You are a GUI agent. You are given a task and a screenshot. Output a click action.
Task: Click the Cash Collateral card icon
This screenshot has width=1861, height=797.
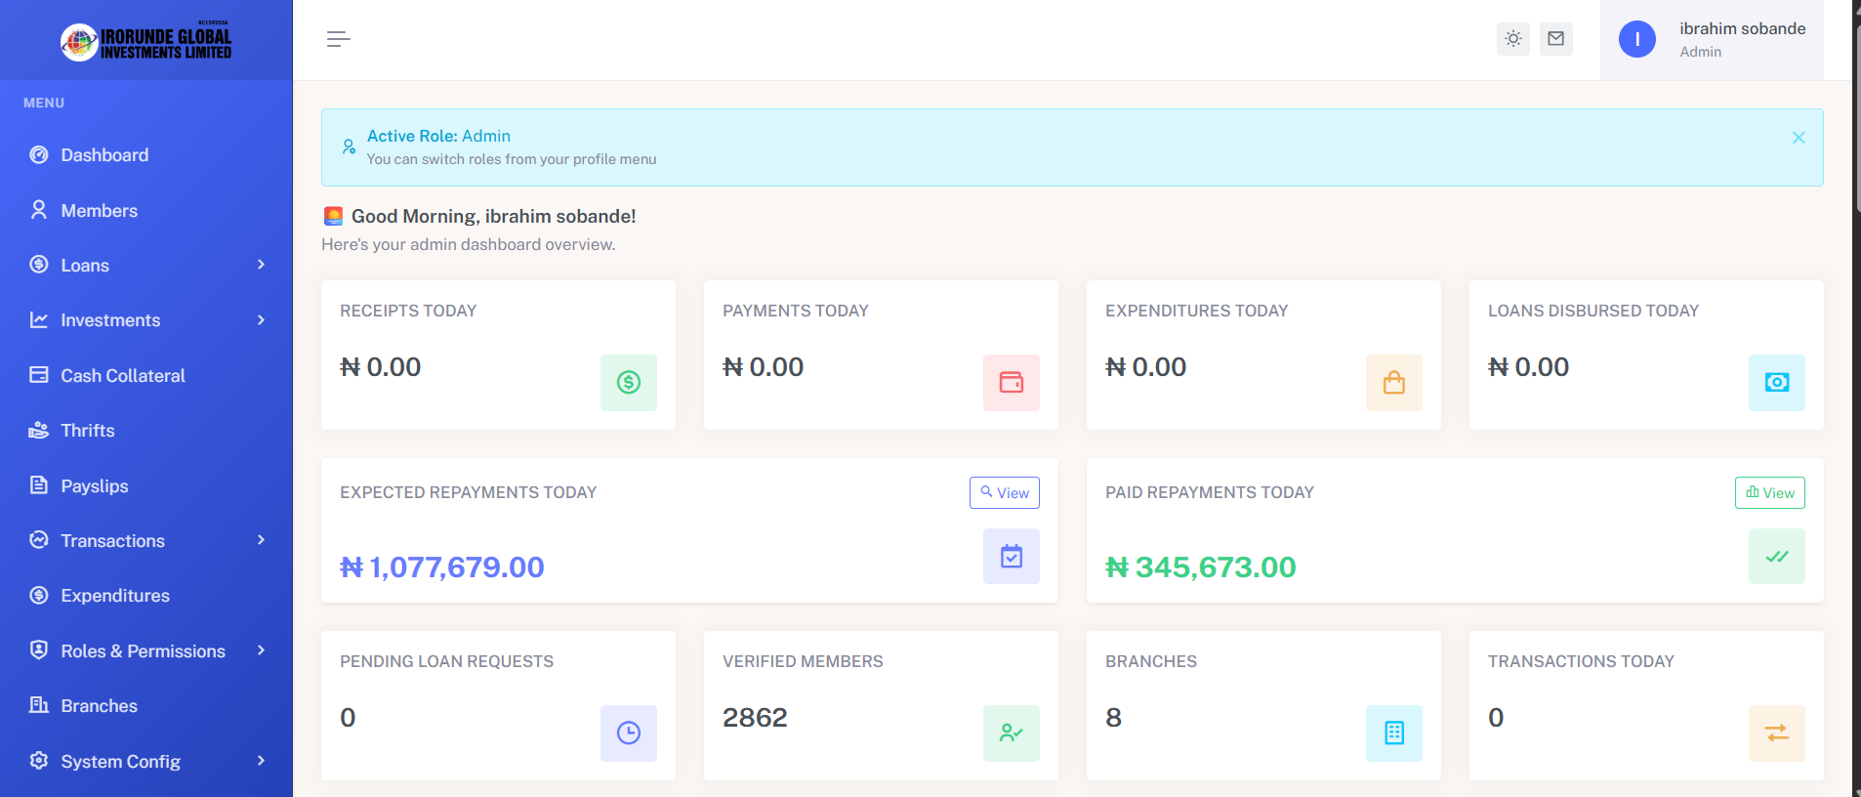(x=39, y=375)
